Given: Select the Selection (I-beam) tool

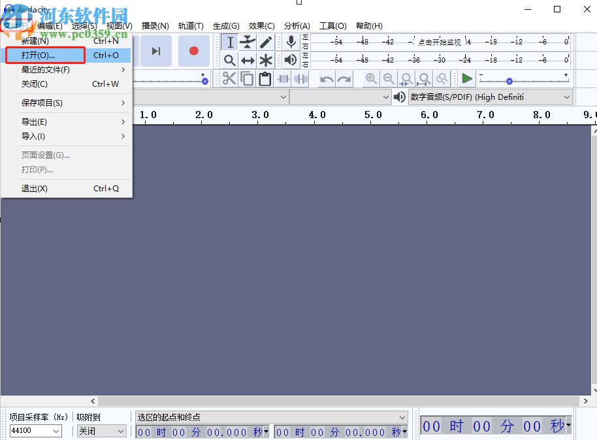Looking at the screenshot, I should coord(230,42).
